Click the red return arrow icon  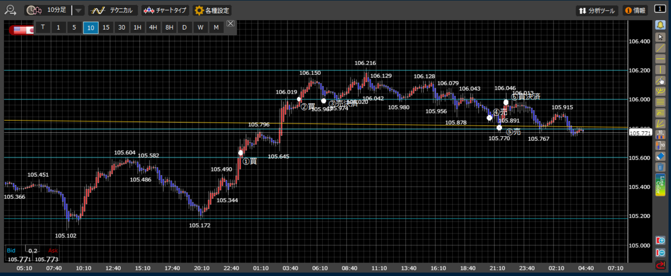[661, 264]
